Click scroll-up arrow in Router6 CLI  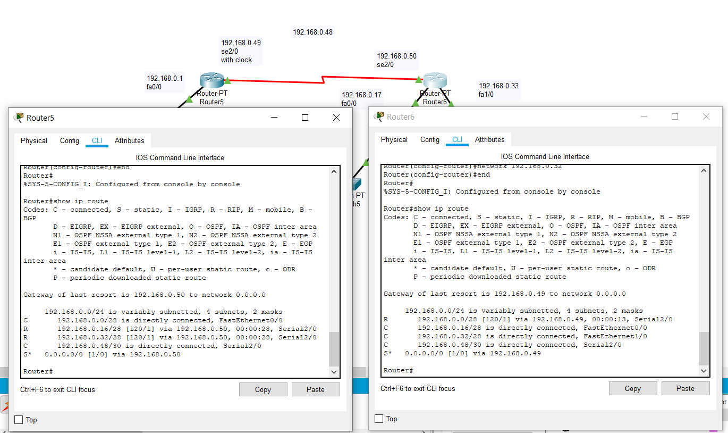point(704,171)
